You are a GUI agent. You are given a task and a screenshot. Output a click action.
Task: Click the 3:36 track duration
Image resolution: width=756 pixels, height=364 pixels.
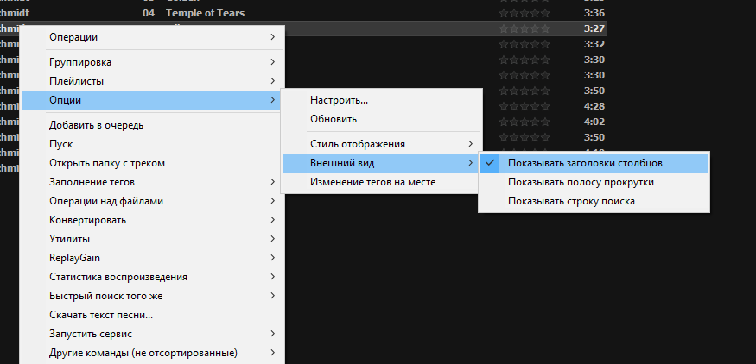click(594, 13)
